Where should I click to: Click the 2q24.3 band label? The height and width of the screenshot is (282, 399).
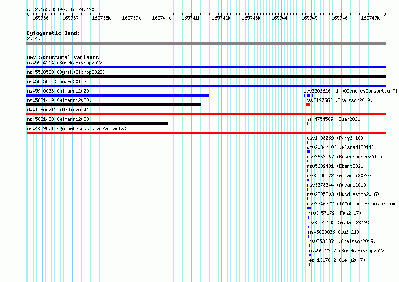35,38
